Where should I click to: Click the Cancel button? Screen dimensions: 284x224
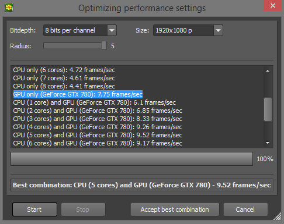click(245, 209)
